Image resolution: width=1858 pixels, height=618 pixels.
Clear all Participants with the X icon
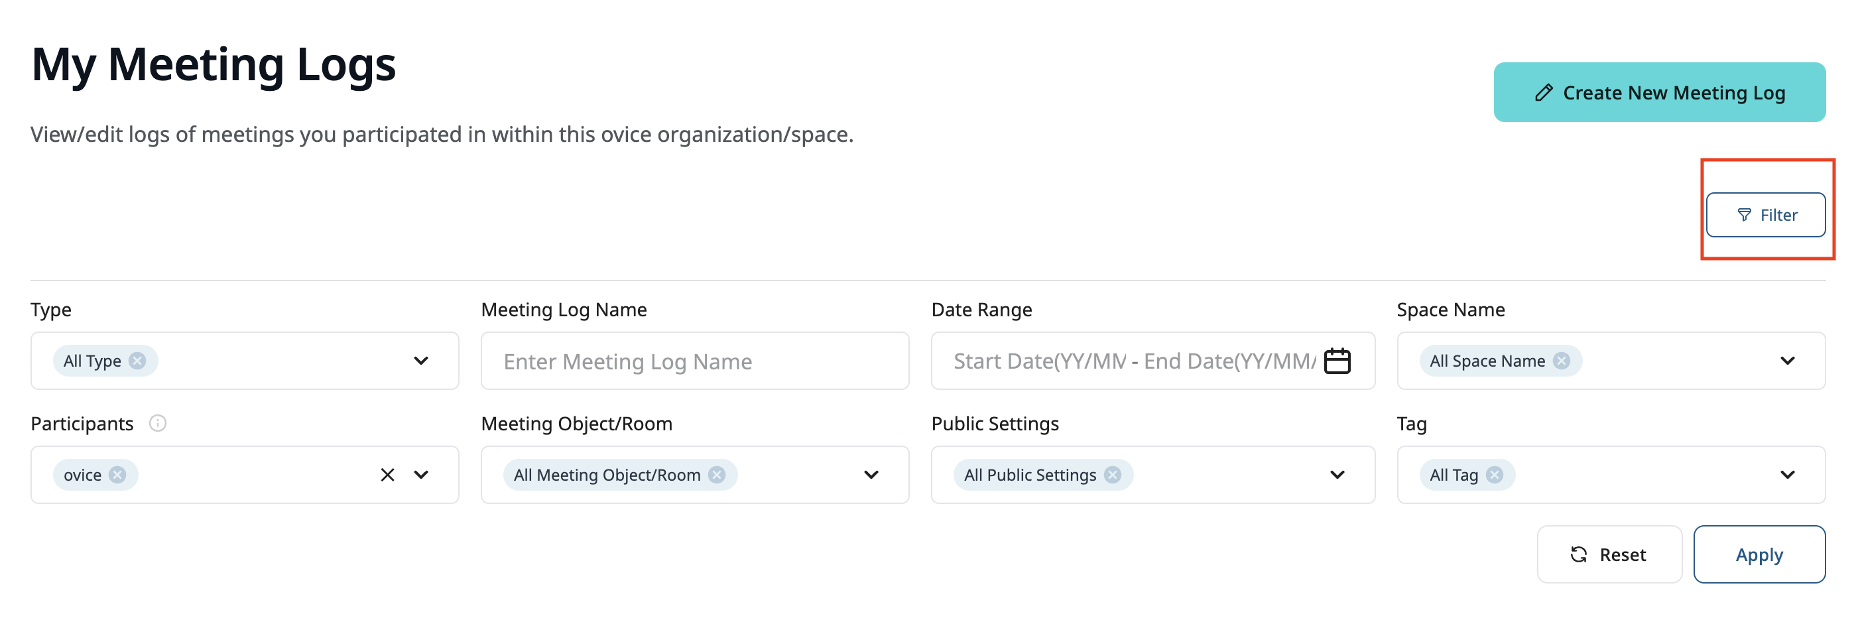[387, 475]
